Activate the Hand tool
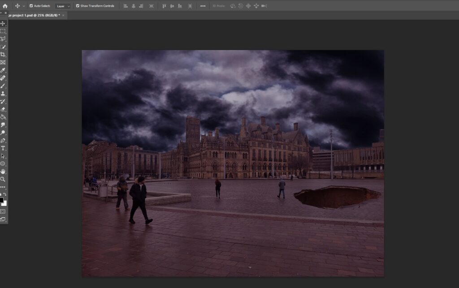The height and width of the screenshot is (288, 459). tap(3, 171)
